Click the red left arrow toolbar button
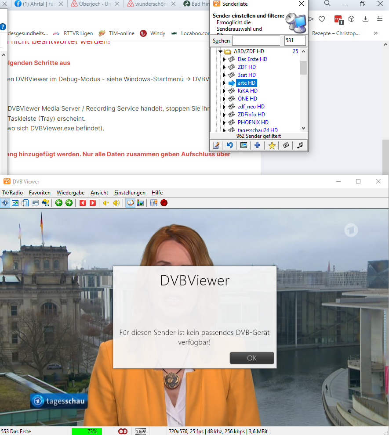The height and width of the screenshot is (435, 389). pyautogui.click(x=83, y=203)
